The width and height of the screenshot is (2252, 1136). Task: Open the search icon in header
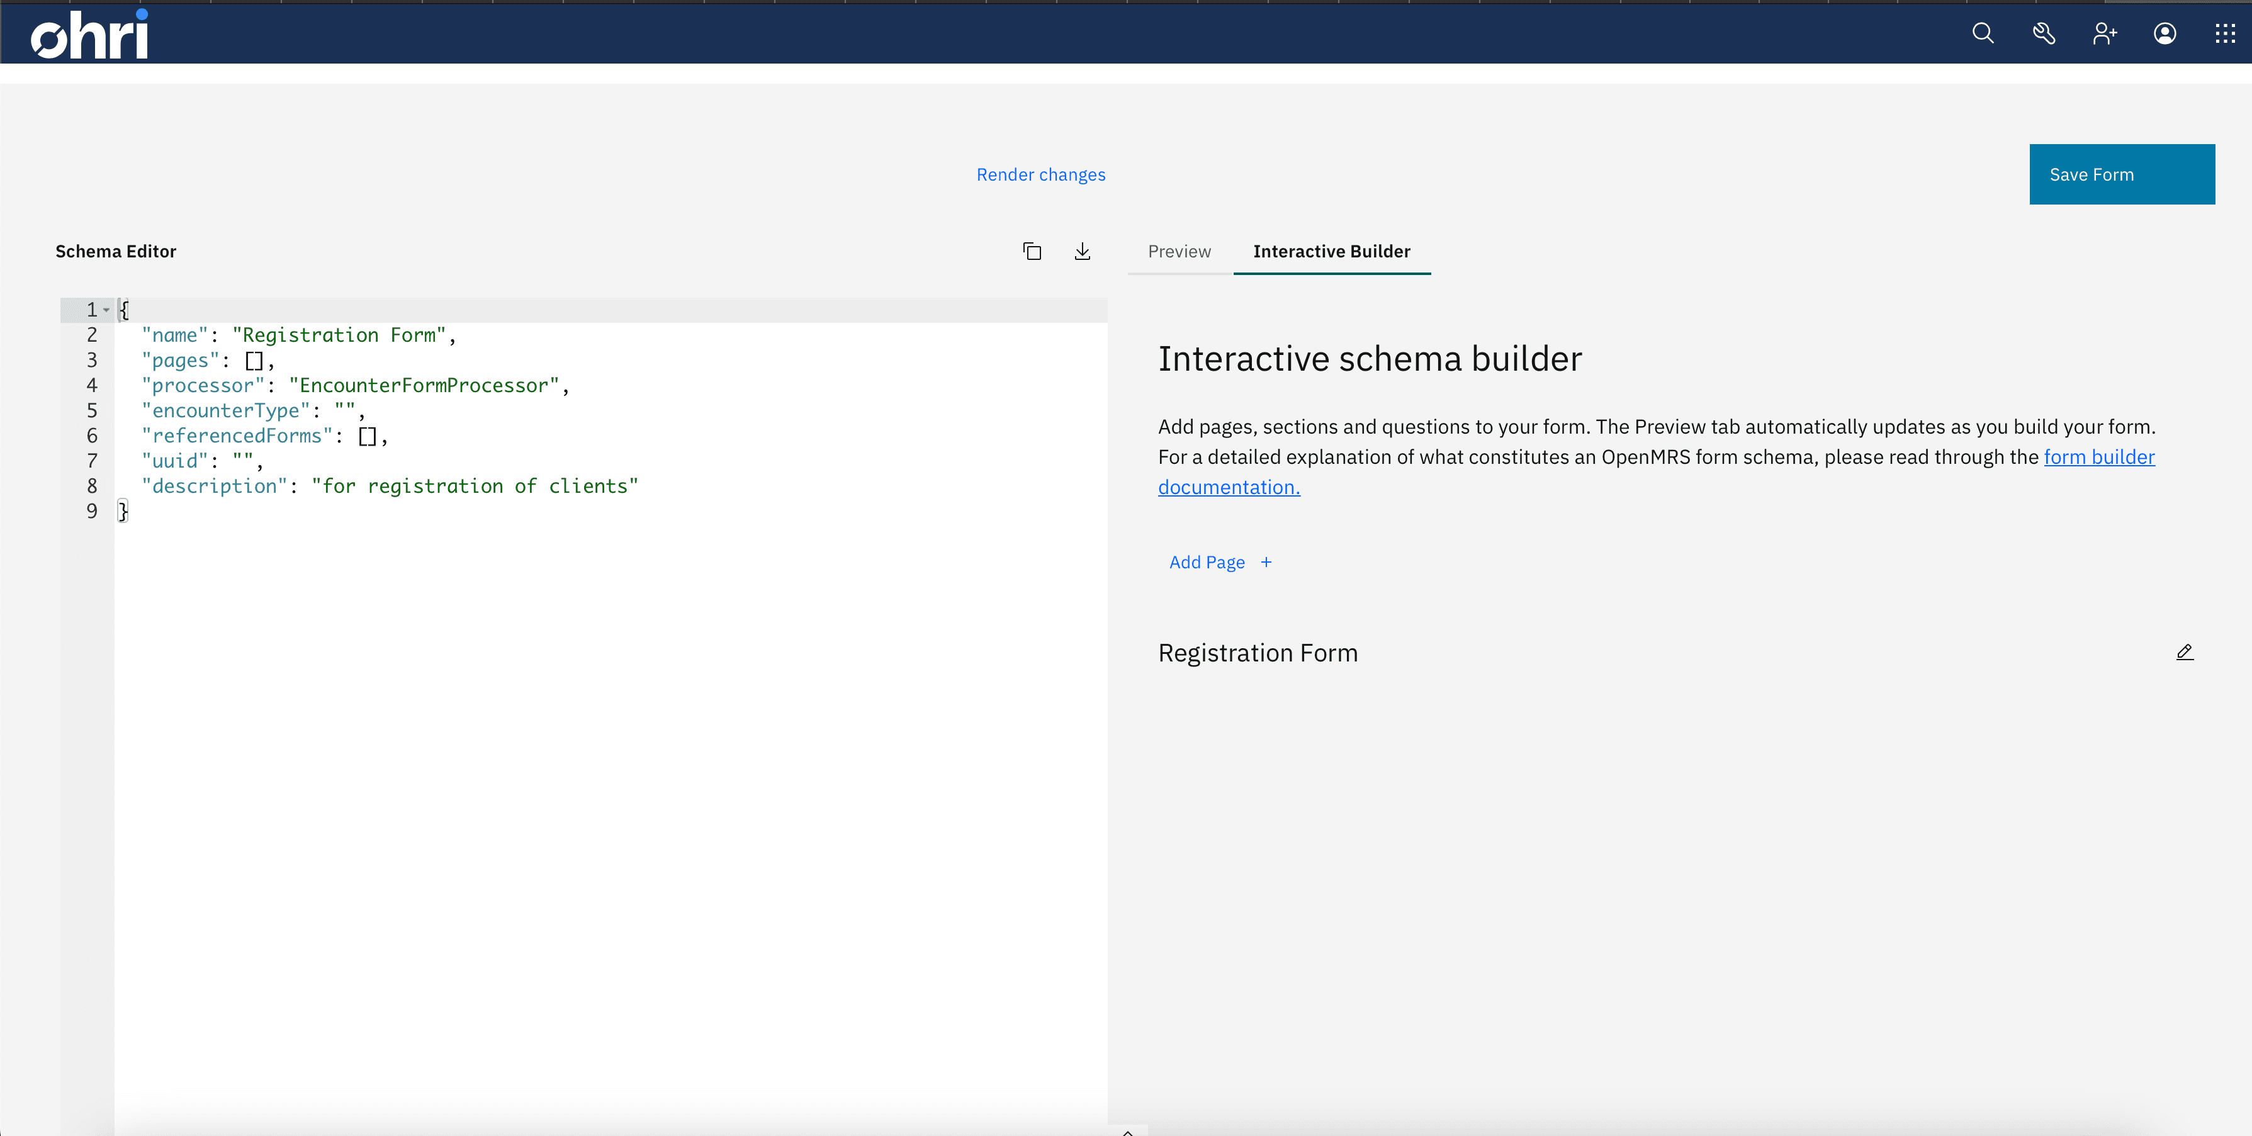click(x=1983, y=34)
